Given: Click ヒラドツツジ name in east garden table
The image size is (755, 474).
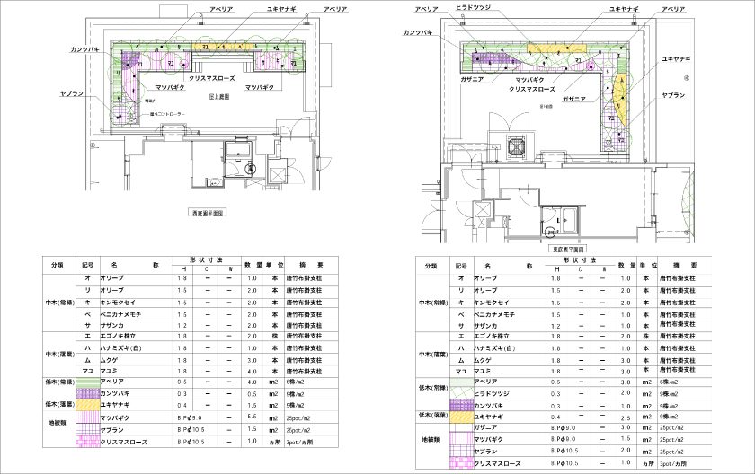Looking at the screenshot, I should pyautogui.click(x=492, y=393).
